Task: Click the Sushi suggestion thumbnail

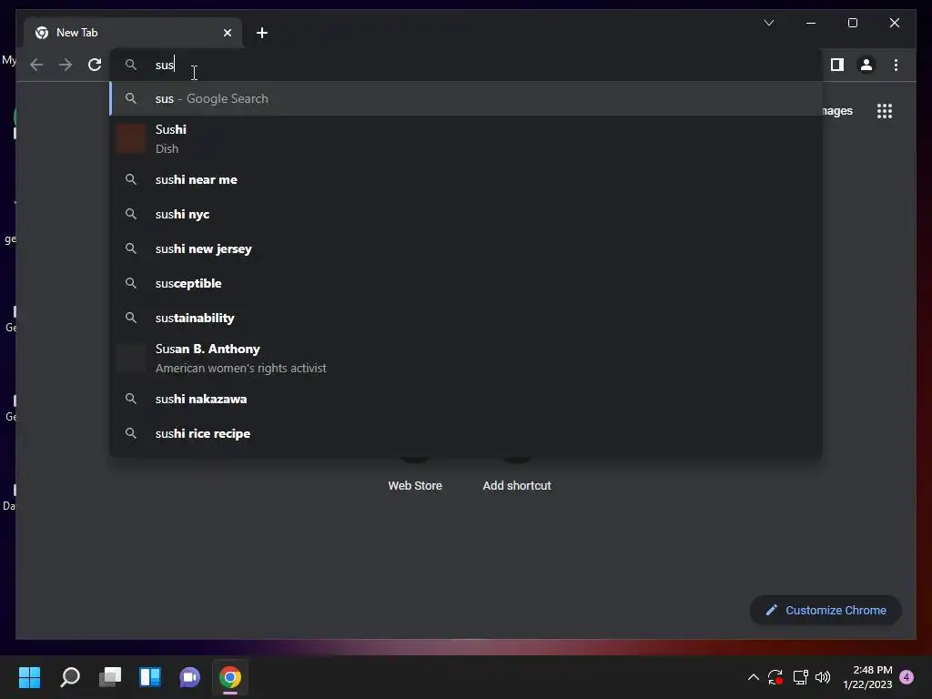Action: (131, 138)
